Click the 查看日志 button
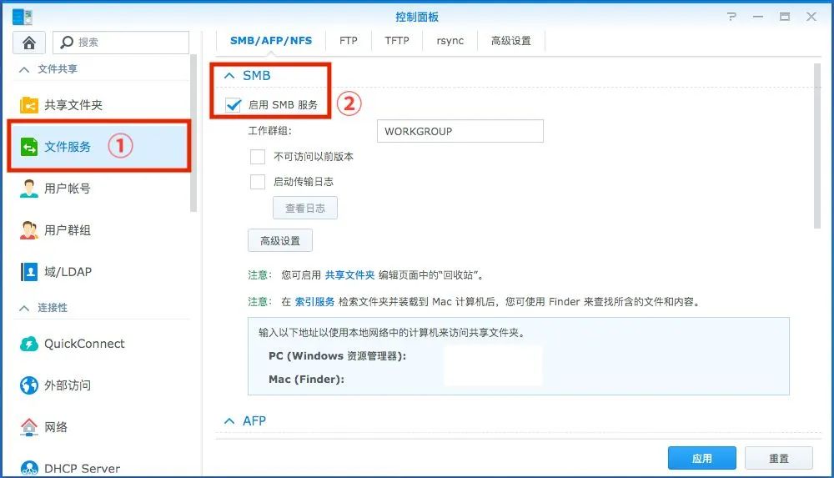 click(x=305, y=208)
